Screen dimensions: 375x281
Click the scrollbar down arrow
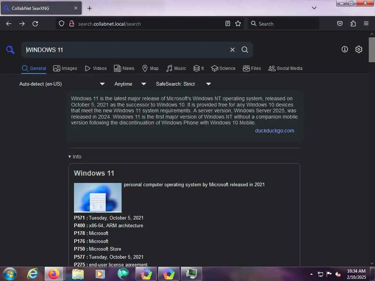click(x=372, y=263)
